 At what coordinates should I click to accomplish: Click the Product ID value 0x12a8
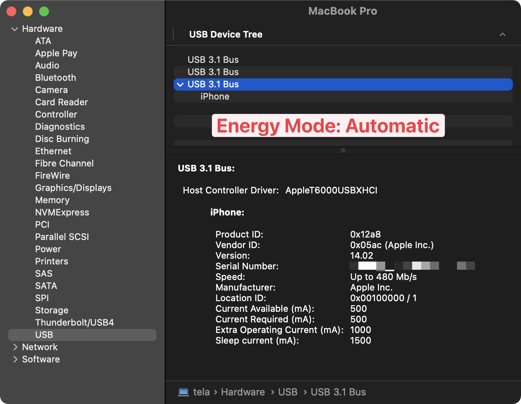pos(366,235)
